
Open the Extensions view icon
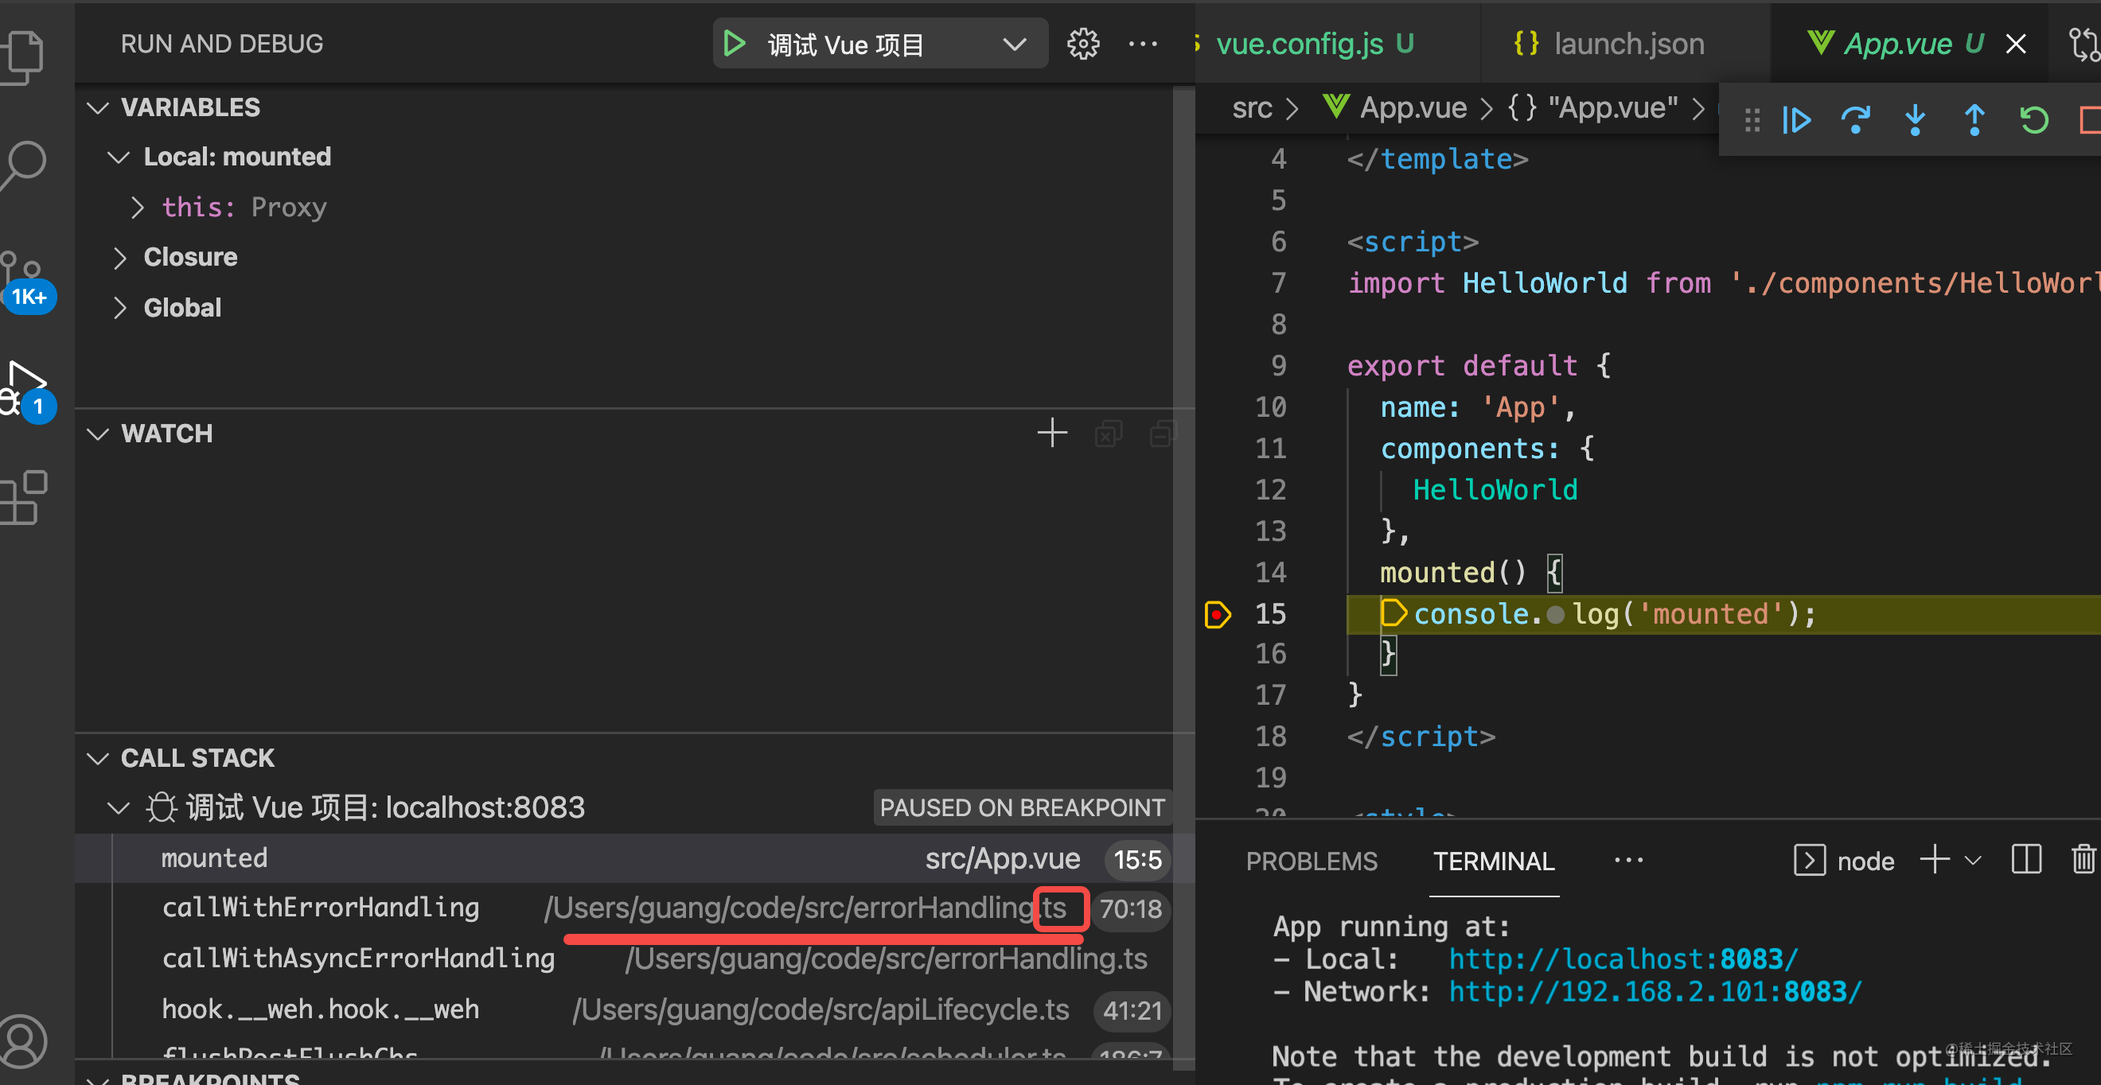[25, 497]
